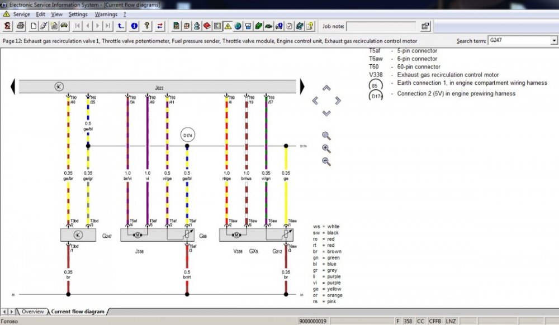Switch to the Overview tab
The width and height of the screenshot is (559, 325).
[x=32, y=312]
